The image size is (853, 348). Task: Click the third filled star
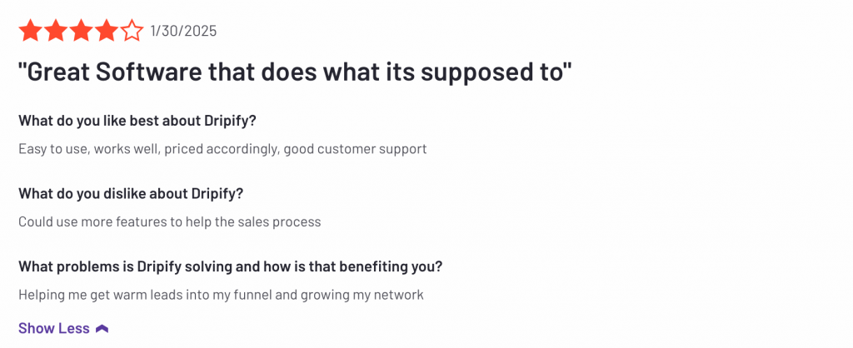[81, 31]
